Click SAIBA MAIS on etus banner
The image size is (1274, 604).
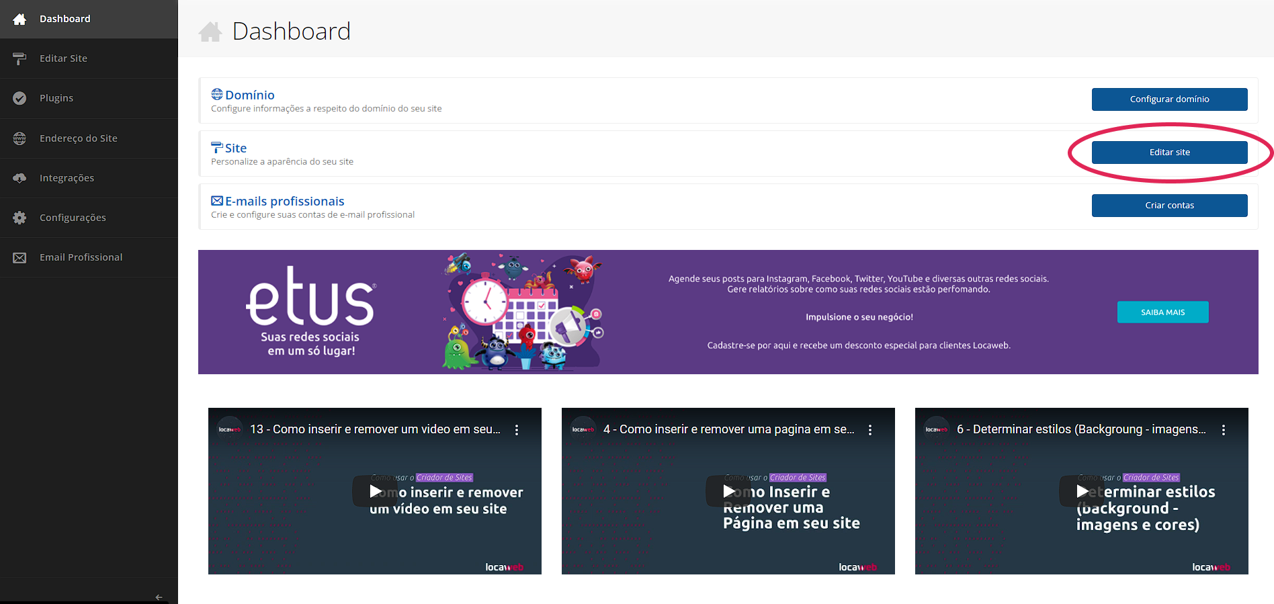(1162, 312)
